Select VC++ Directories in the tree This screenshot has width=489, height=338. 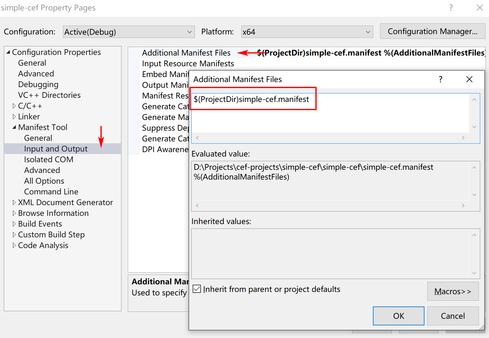[x=49, y=95]
